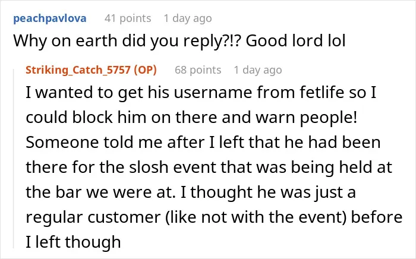Click '(OP)' tag beside Striking_Catch_5757

click(x=145, y=70)
